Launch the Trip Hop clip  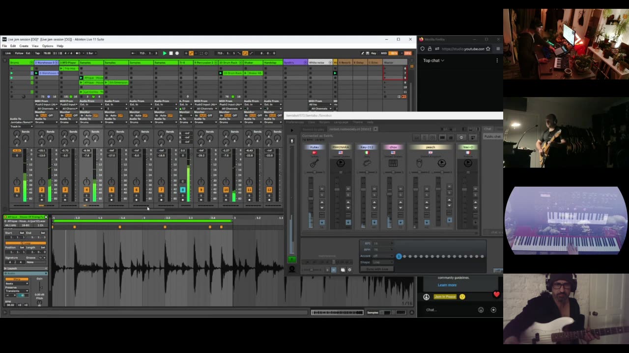pos(61,69)
